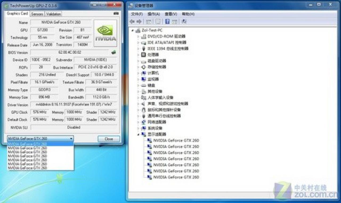Click the IEEE 1394 bus controller icon

(144, 48)
